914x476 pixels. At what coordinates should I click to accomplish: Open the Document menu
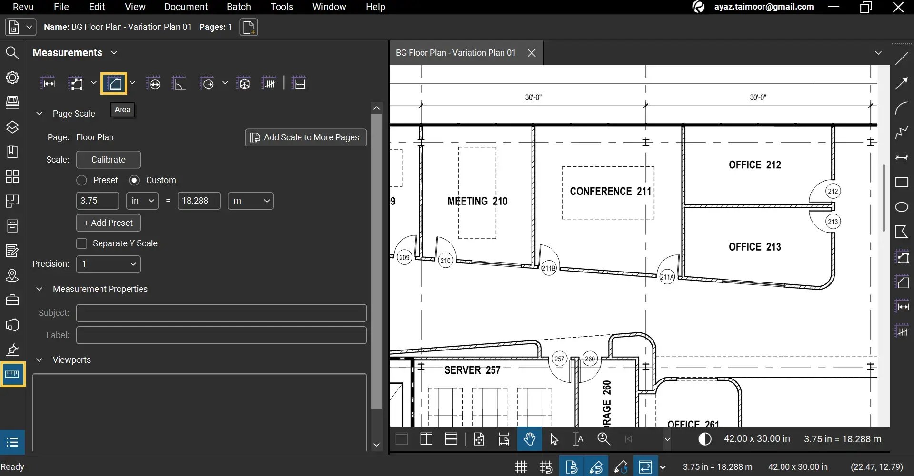point(186,7)
